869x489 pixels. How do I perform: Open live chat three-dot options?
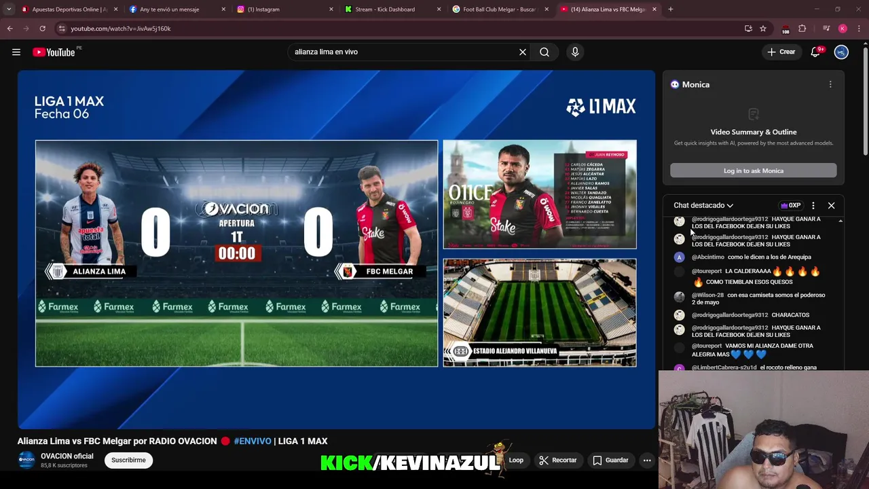tap(813, 205)
